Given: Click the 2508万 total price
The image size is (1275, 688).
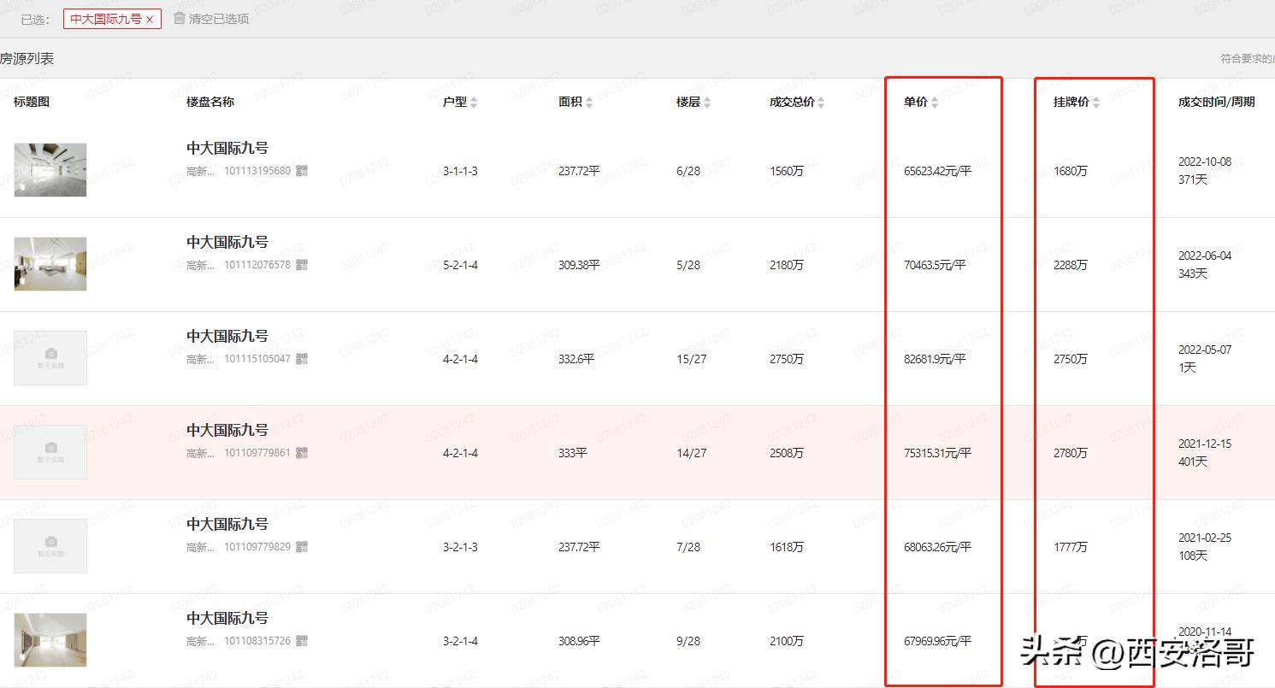Looking at the screenshot, I should click(x=787, y=453).
